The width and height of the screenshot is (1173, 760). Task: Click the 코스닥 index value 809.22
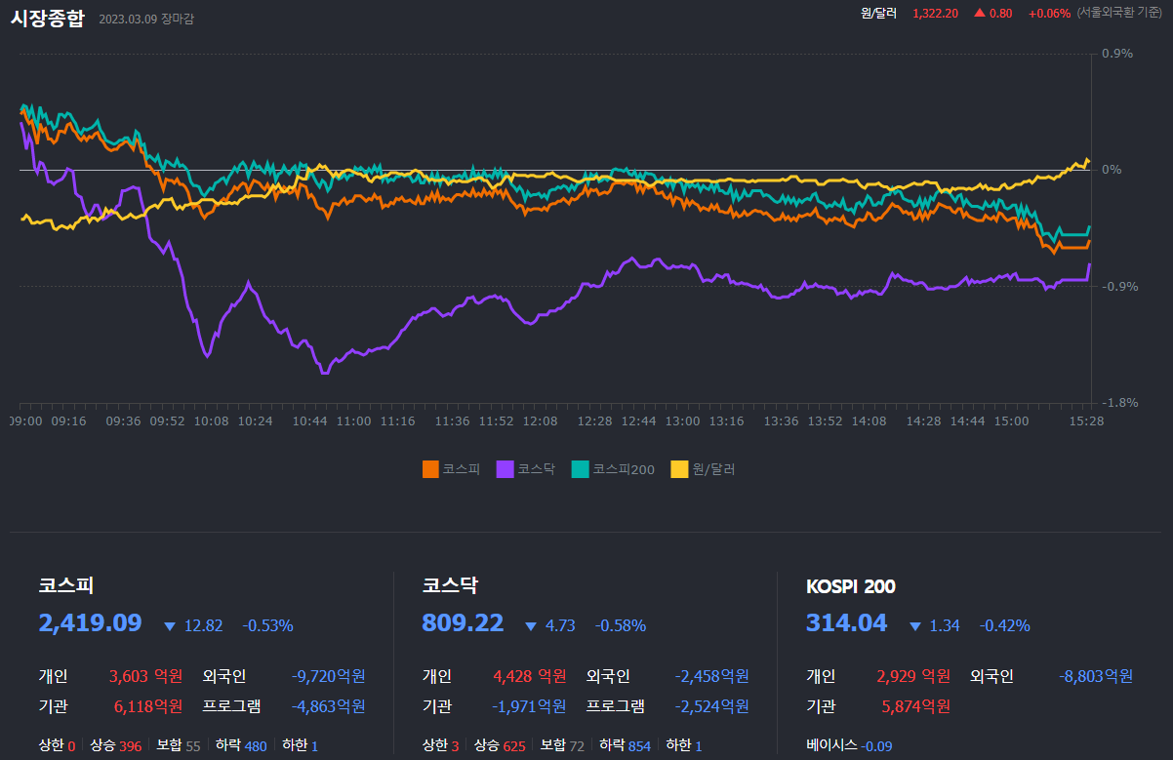tap(463, 623)
